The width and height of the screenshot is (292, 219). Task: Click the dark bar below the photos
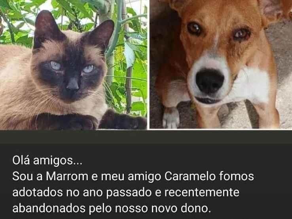coord(146,137)
